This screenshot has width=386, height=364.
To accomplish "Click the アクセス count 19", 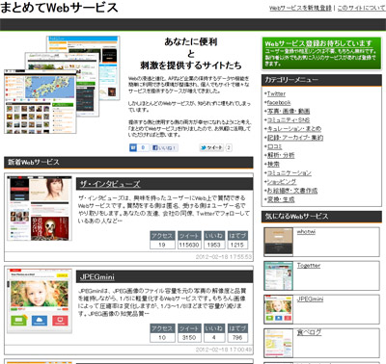I will [x=162, y=245].
